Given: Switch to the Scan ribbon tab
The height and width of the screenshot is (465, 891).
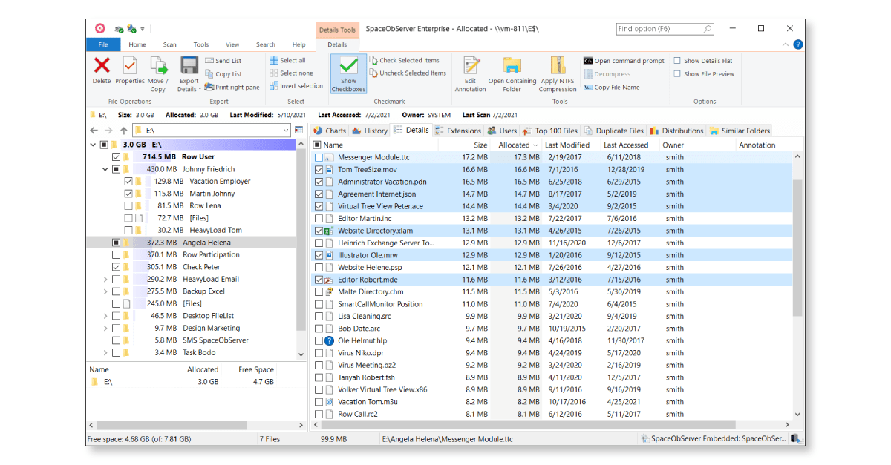Looking at the screenshot, I should click(x=170, y=44).
